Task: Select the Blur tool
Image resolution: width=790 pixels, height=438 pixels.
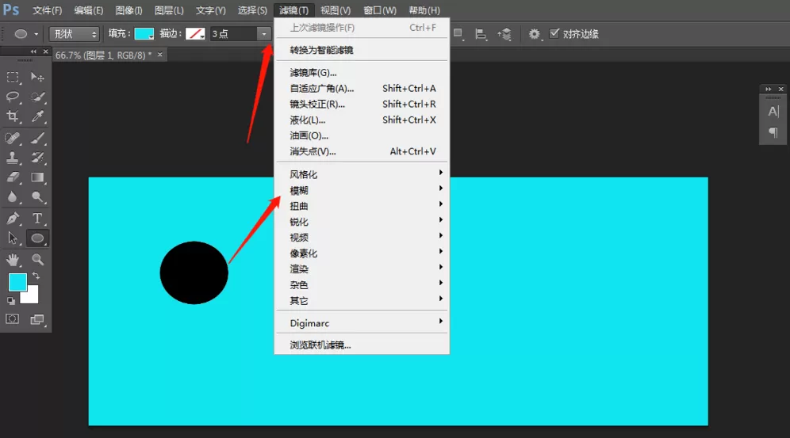Action: [x=13, y=196]
